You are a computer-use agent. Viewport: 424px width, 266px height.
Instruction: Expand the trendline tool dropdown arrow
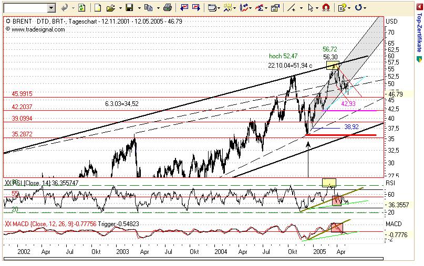(x=301, y=8)
